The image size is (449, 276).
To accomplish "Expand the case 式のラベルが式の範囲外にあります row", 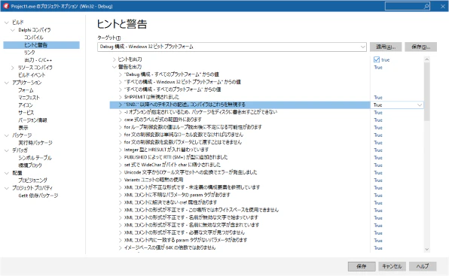I will (x=121, y=120).
